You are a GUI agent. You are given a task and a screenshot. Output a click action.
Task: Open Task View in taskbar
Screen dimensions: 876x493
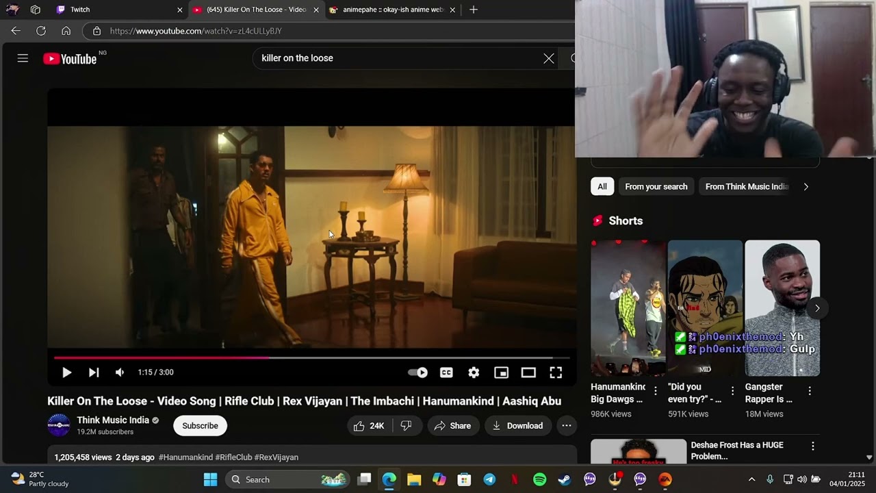click(x=364, y=479)
